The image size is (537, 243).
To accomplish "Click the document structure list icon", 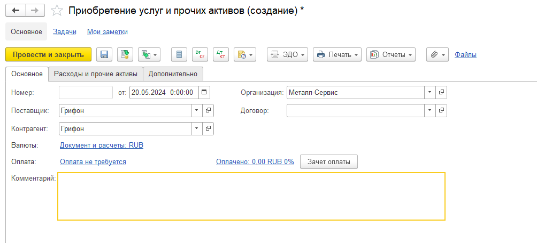I will point(179,54).
